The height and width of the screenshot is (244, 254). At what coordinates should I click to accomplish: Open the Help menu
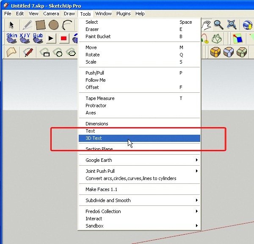coord(140,14)
